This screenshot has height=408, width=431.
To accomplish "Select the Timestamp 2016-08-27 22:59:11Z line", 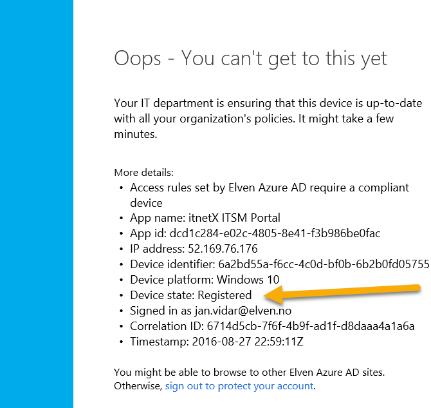I will (217, 342).
